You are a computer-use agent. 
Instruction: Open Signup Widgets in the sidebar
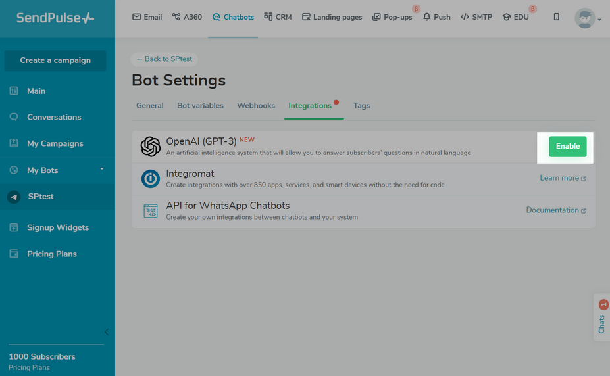pos(57,227)
